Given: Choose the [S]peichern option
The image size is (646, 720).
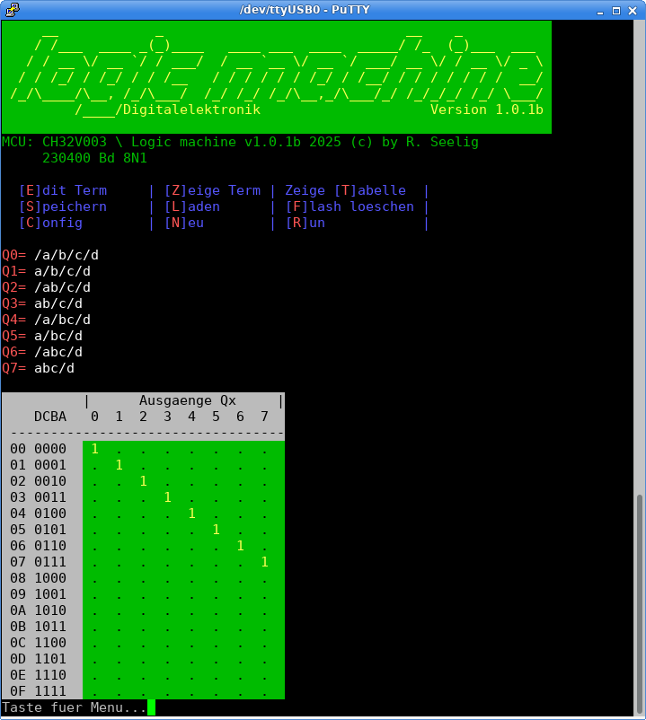Looking at the screenshot, I should coord(63,206).
